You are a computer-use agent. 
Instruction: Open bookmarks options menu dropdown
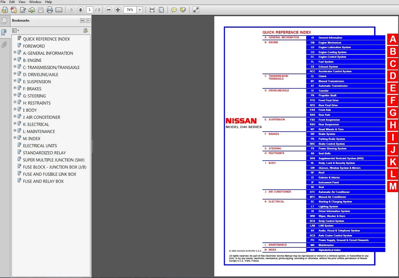click(x=16, y=31)
